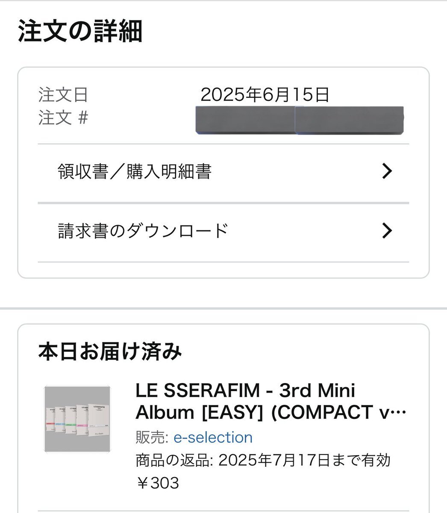The width and height of the screenshot is (447, 513).
Task: Tap the 注文 # label
Action: (63, 118)
